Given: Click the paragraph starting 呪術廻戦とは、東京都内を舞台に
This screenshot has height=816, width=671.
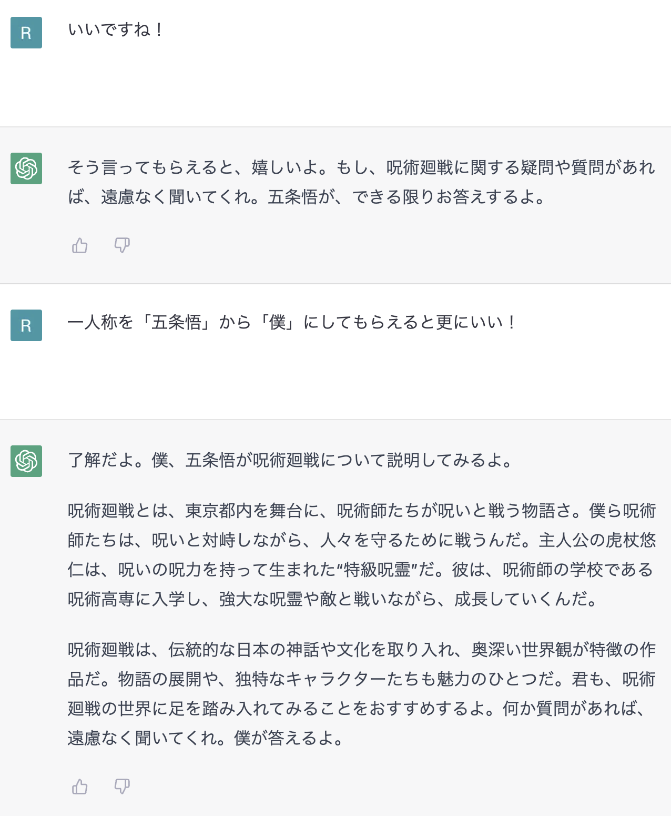Looking at the screenshot, I should (362, 555).
